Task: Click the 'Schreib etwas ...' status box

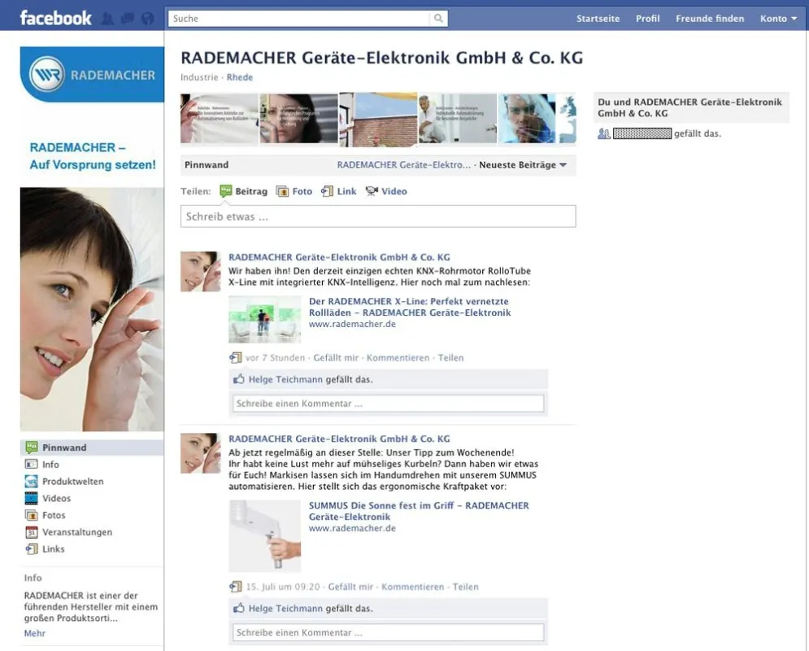Action: point(378,216)
